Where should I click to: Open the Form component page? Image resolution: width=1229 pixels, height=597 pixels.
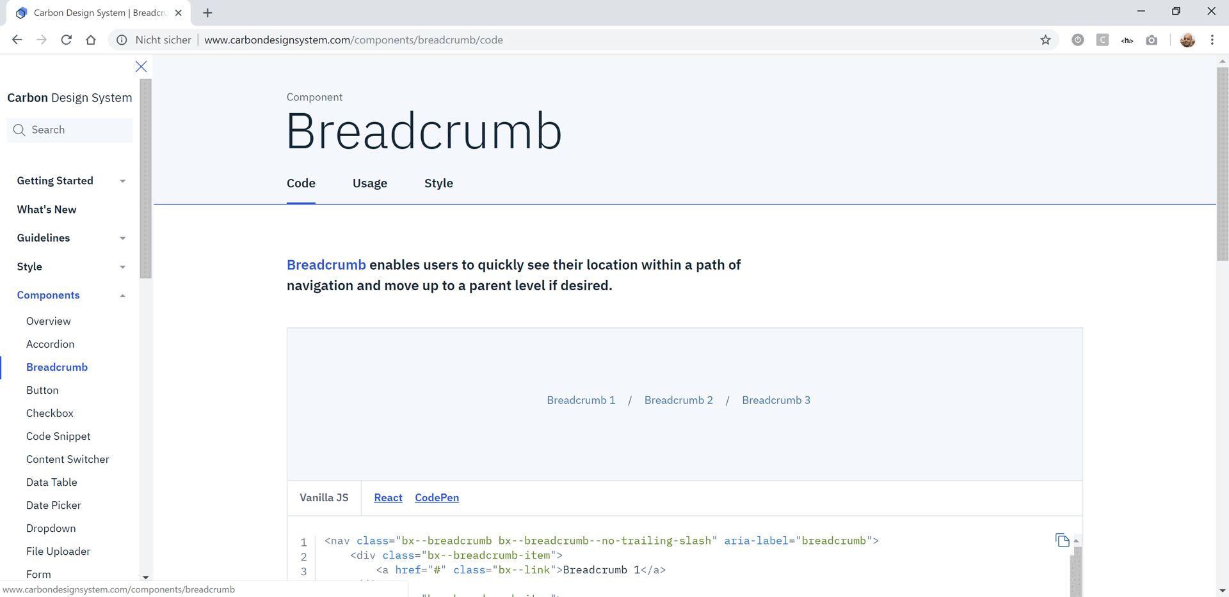tap(38, 574)
